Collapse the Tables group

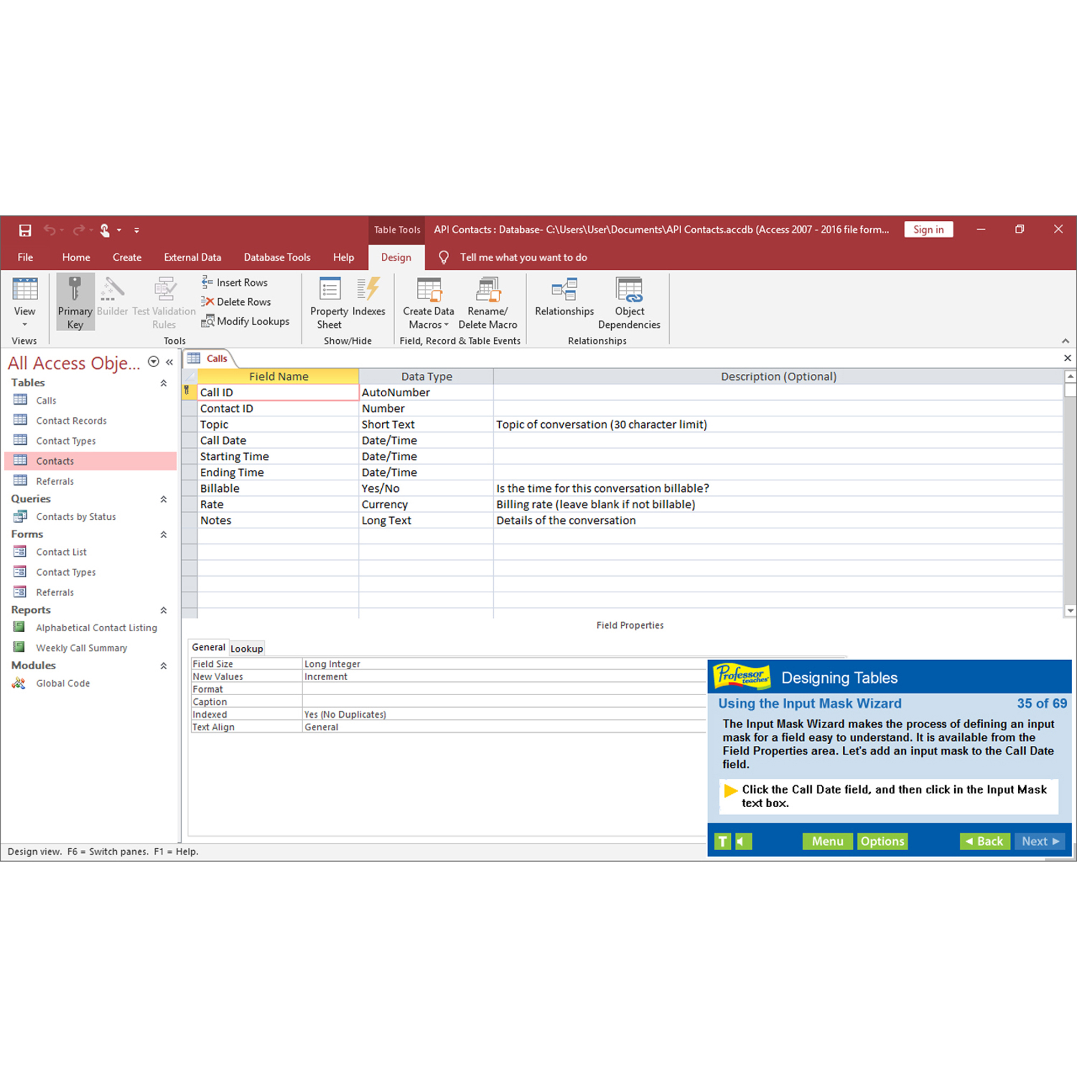[x=163, y=383]
